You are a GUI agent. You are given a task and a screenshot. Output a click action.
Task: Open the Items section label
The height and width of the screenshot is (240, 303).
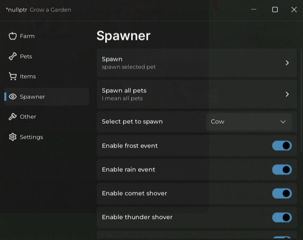[x=28, y=76]
